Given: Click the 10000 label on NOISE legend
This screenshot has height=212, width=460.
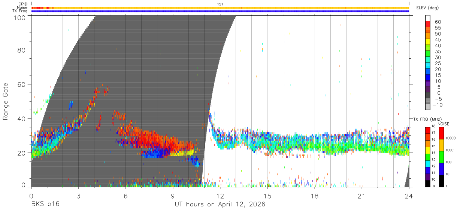Looking at the screenshot, I should (450, 138).
